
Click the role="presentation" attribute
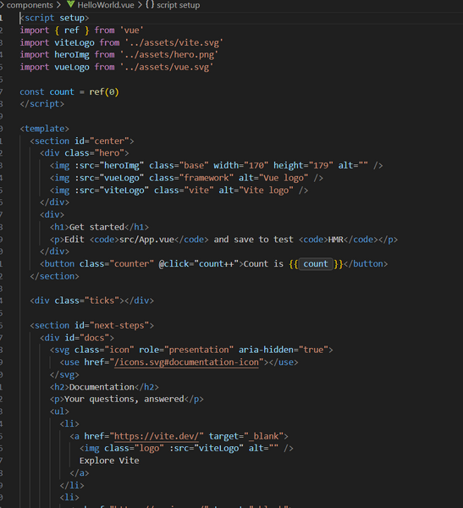[x=186, y=350]
